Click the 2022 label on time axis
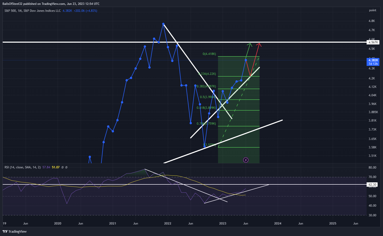Screen dimensions: 383x236 pos(168,223)
